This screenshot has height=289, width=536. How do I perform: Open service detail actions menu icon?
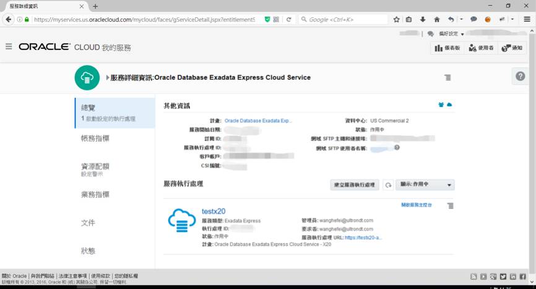[x=447, y=77]
